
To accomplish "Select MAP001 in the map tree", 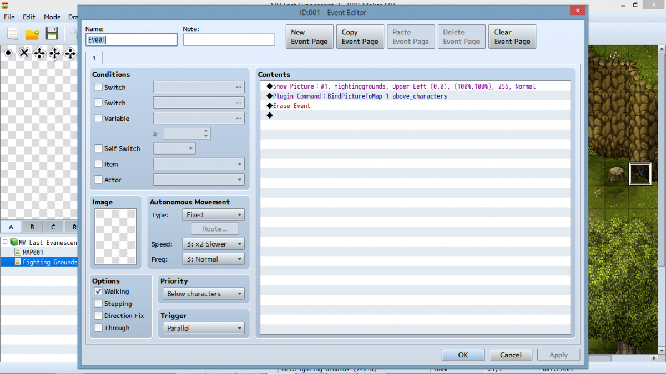I will [33, 252].
